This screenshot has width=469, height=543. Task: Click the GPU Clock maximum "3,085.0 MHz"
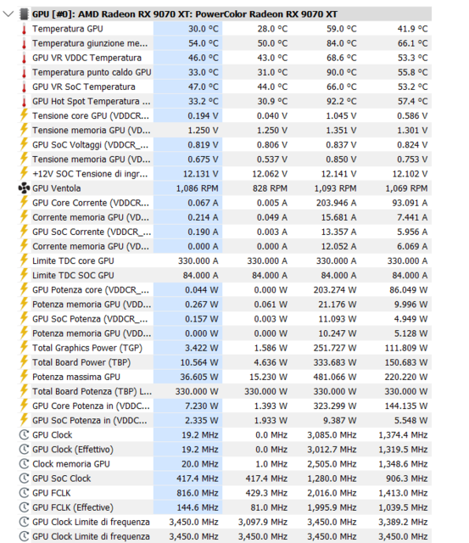coord(332,435)
